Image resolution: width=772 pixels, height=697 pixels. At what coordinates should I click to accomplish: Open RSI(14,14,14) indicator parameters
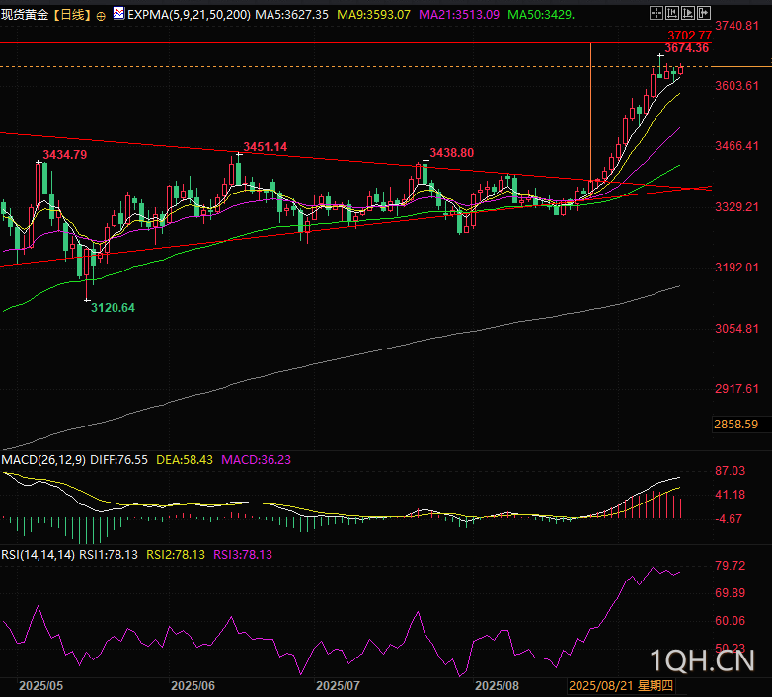pyautogui.click(x=39, y=555)
